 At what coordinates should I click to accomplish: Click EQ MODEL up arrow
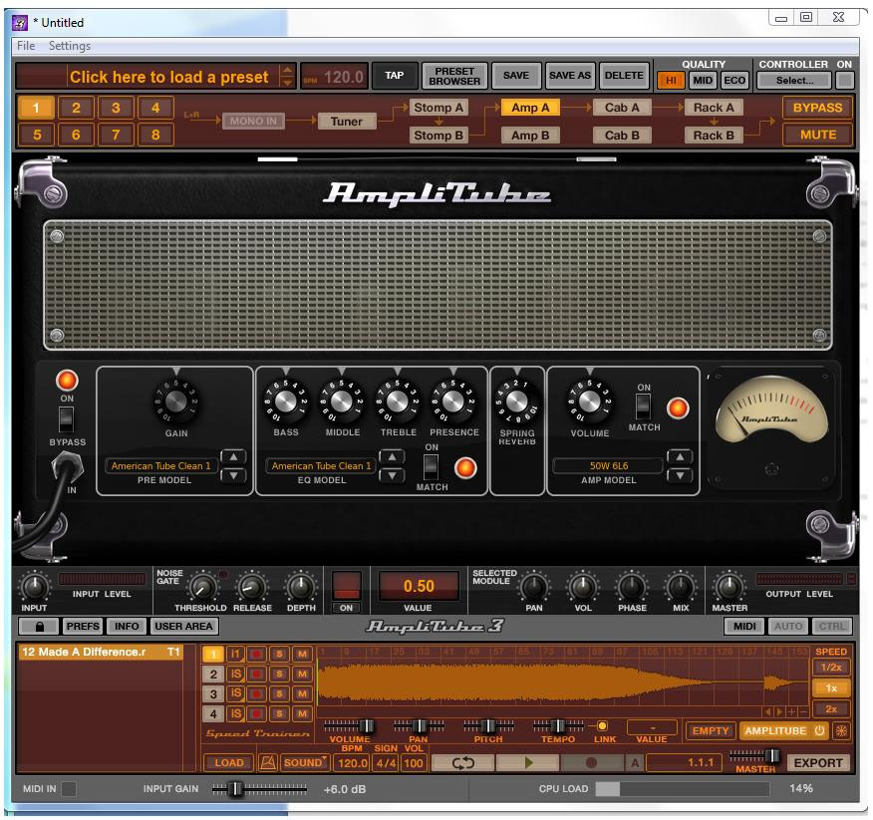[x=392, y=457]
